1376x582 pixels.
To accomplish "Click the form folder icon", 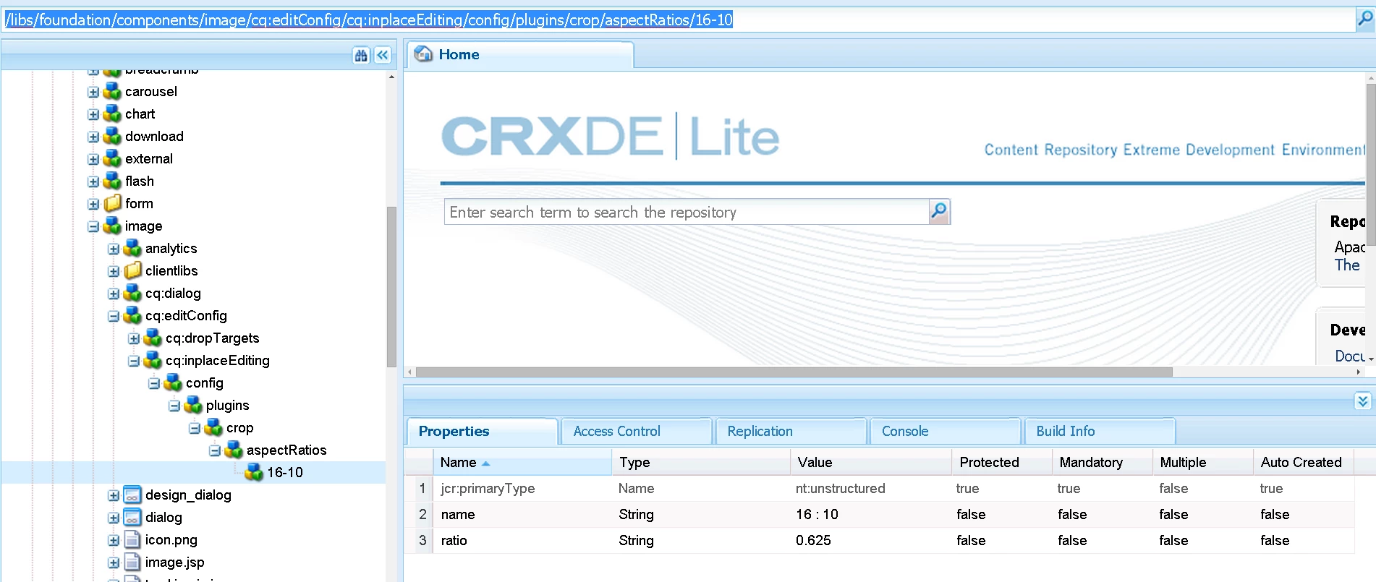I will point(112,203).
